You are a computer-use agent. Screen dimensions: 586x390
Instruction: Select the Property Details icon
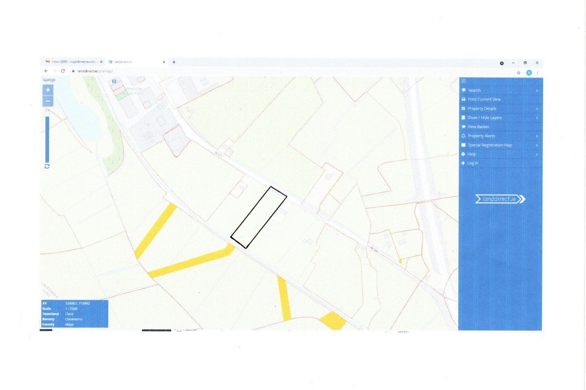[x=463, y=108]
